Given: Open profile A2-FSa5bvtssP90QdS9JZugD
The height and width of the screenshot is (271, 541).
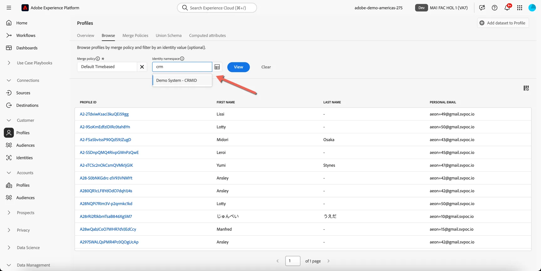Looking at the screenshot, I should tap(105, 140).
